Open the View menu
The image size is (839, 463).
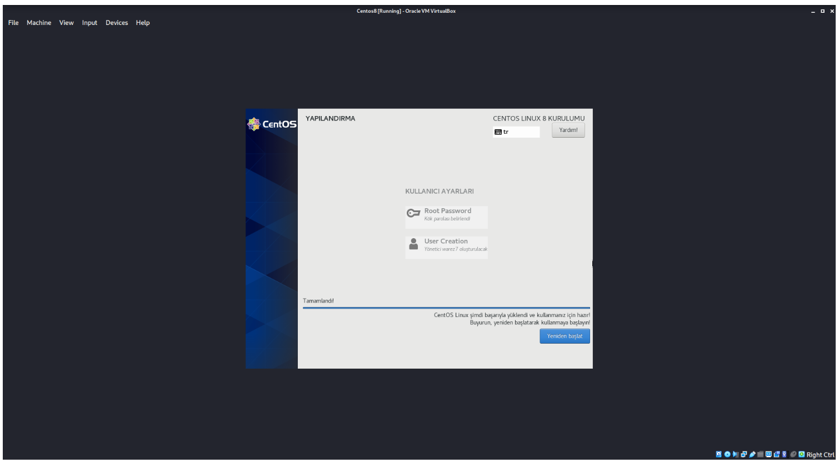tap(67, 23)
